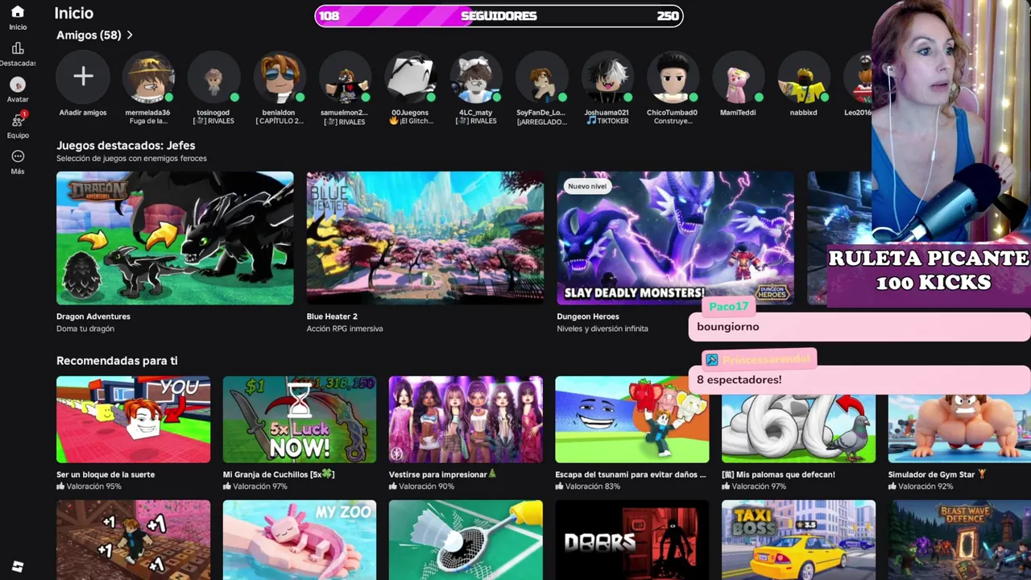
Task: Click the Nuevo nivel badge on Dungeon Heroes
Action: click(587, 186)
